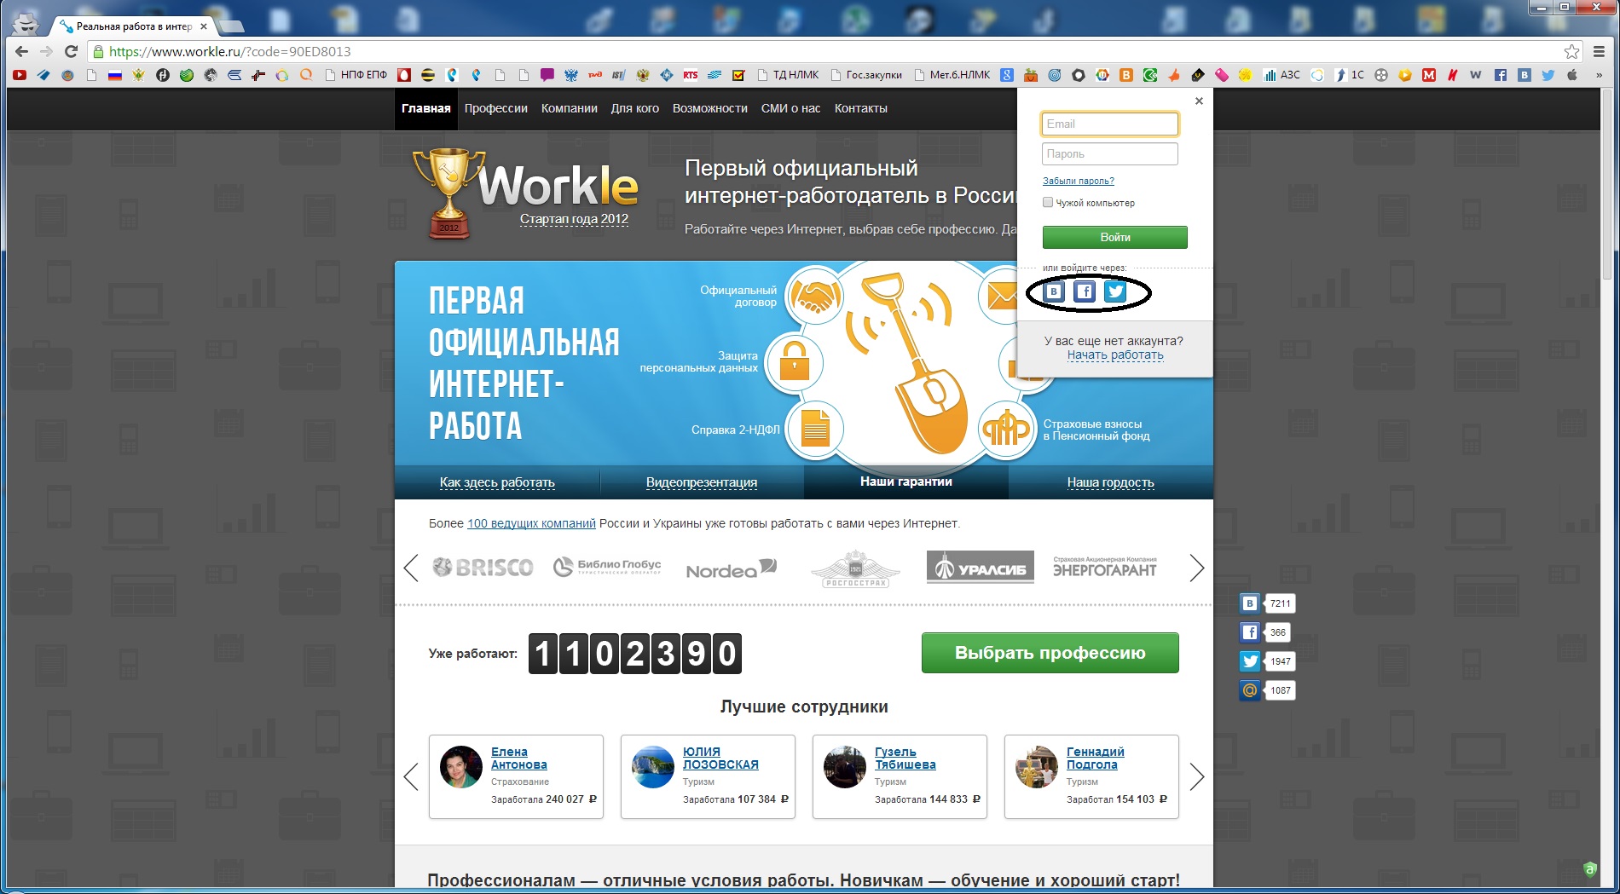Open the 'Забыли пароль?' link
Image resolution: width=1620 pixels, height=894 pixels.
(1079, 181)
